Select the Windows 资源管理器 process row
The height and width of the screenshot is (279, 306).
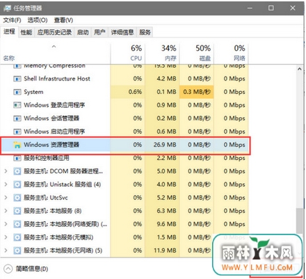(125, 145)
